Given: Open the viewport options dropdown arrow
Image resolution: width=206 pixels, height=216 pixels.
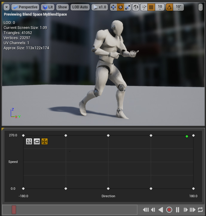Looking at the screenshot, I should click(7, 7).
